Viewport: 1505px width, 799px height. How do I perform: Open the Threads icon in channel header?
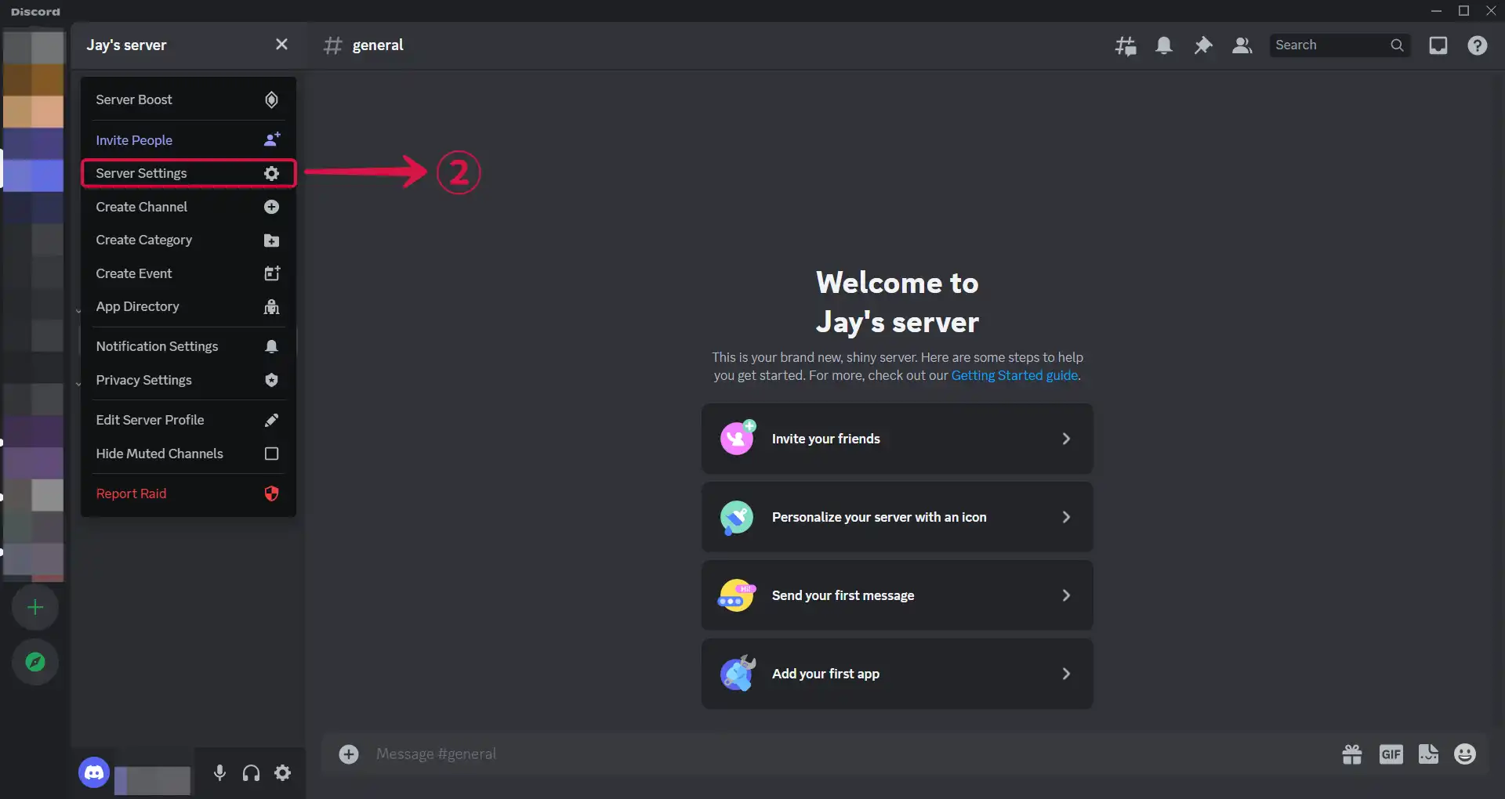pyautogui.click(x=1126, y=45)
